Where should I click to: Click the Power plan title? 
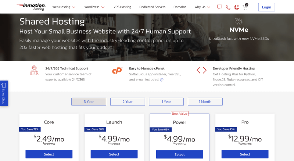(x=180, y=122)
